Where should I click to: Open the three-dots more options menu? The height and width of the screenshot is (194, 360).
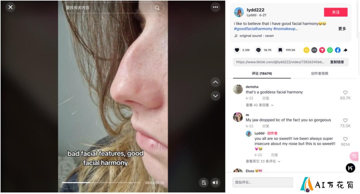[x=215, y=7]
